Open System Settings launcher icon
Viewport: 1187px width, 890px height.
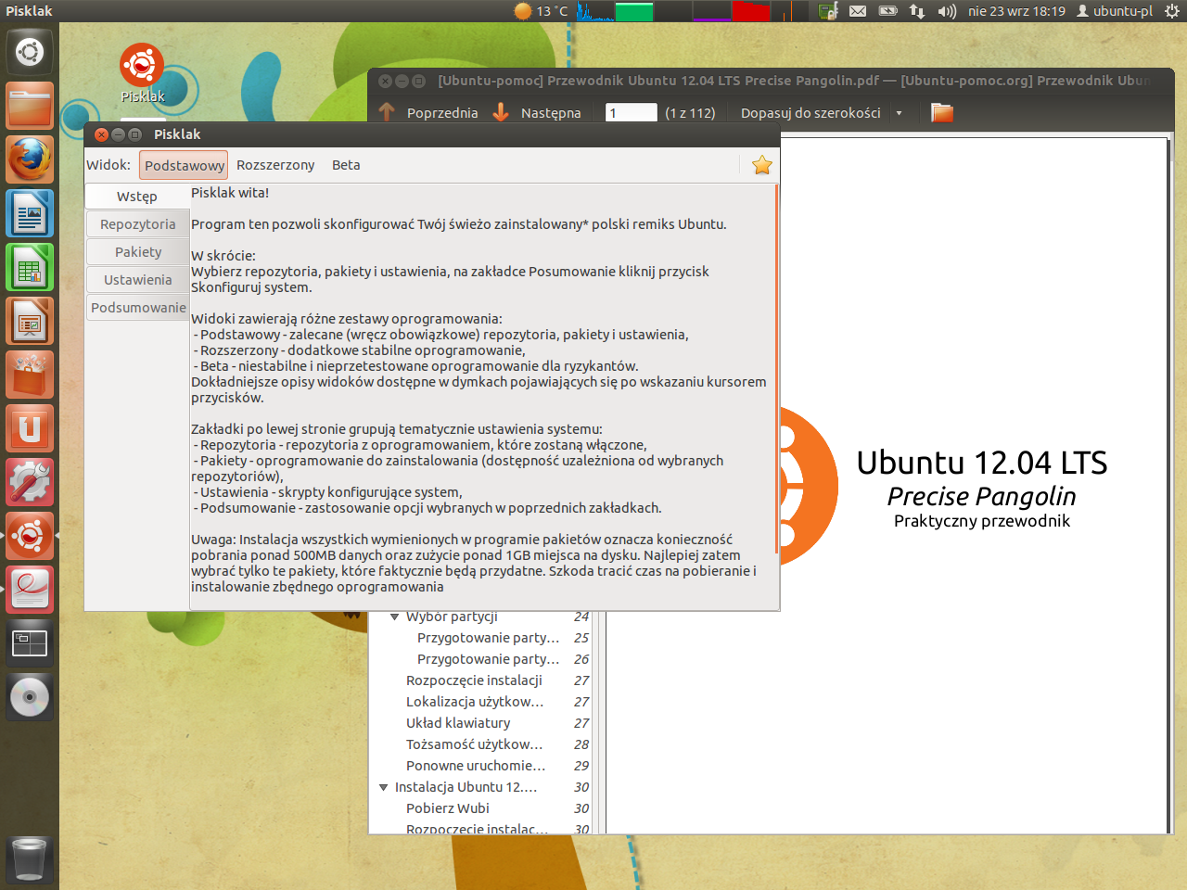30,482
